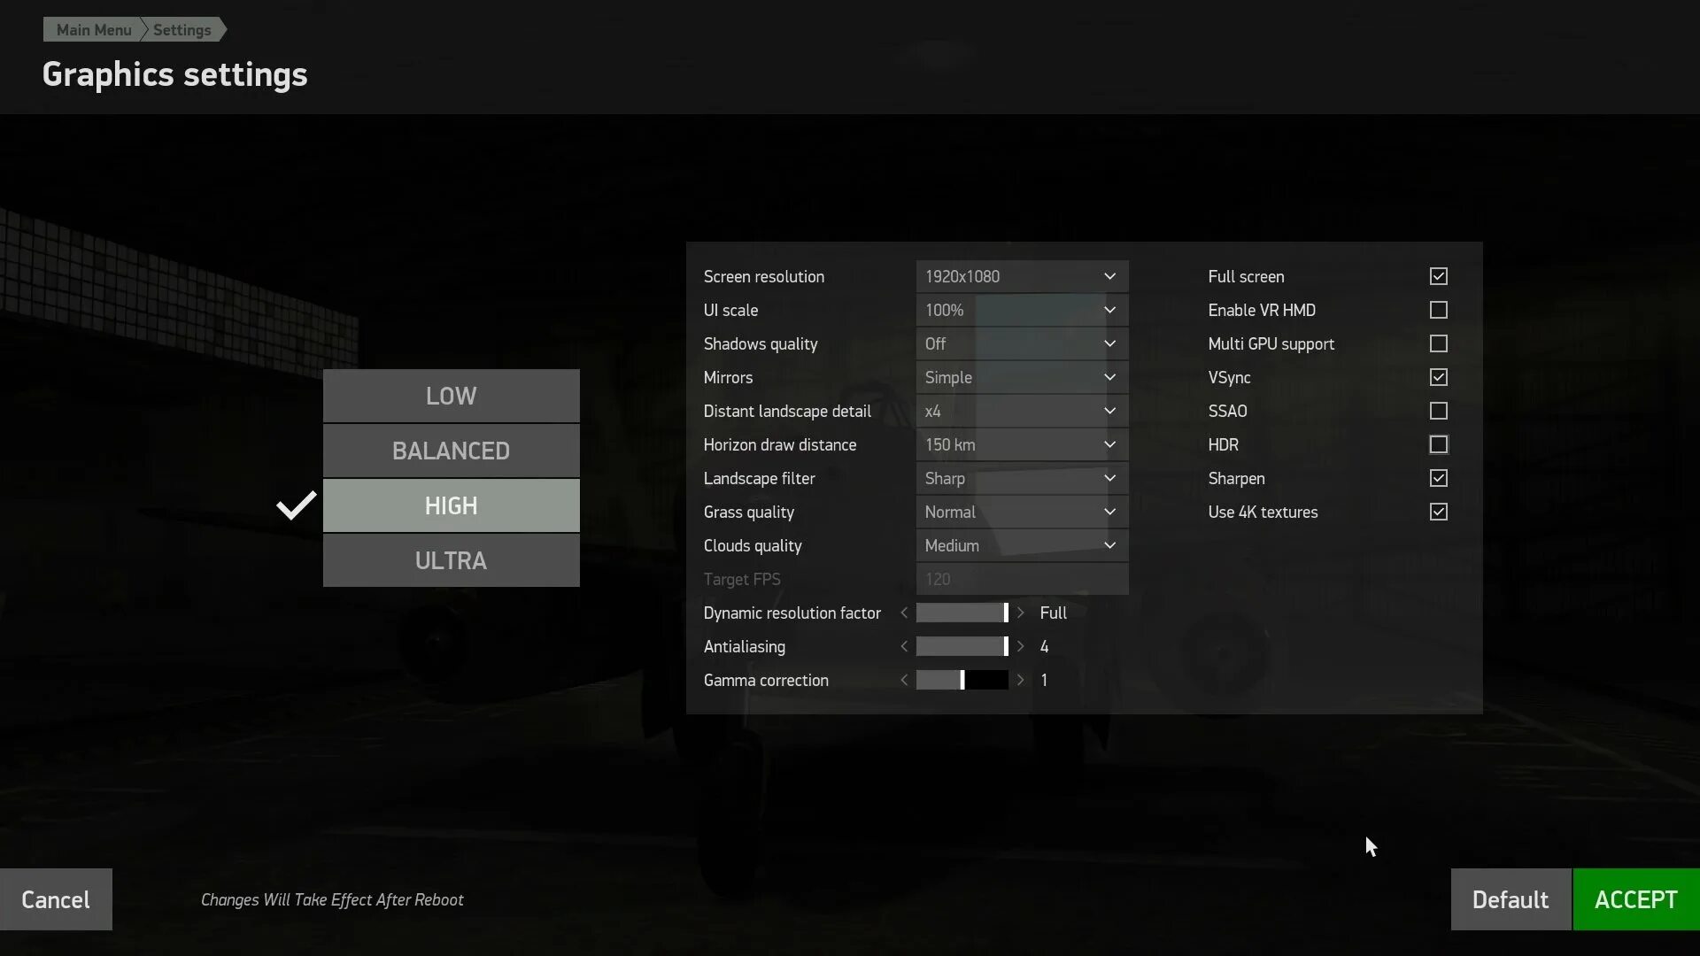This screenshot has width=1700, height=956.
Task: Navigate to Main Menu breadcrumb
Action: pos(93,29)
